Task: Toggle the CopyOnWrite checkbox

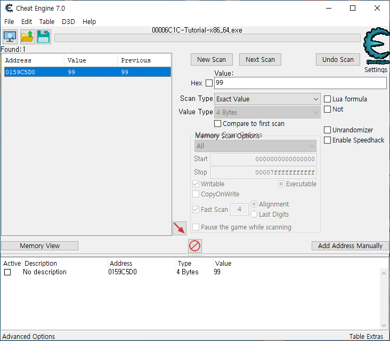Action: [x=196, y=194]
